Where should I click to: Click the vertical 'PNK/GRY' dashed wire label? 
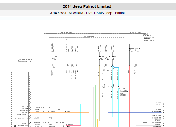tap(52, 73)
